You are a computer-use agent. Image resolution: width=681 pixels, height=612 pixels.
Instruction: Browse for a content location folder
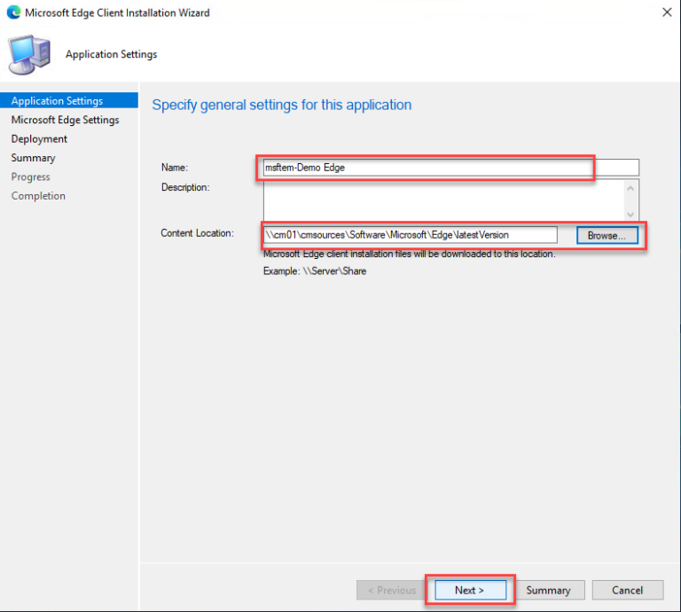pyautogui.click(x=607, y=235)
